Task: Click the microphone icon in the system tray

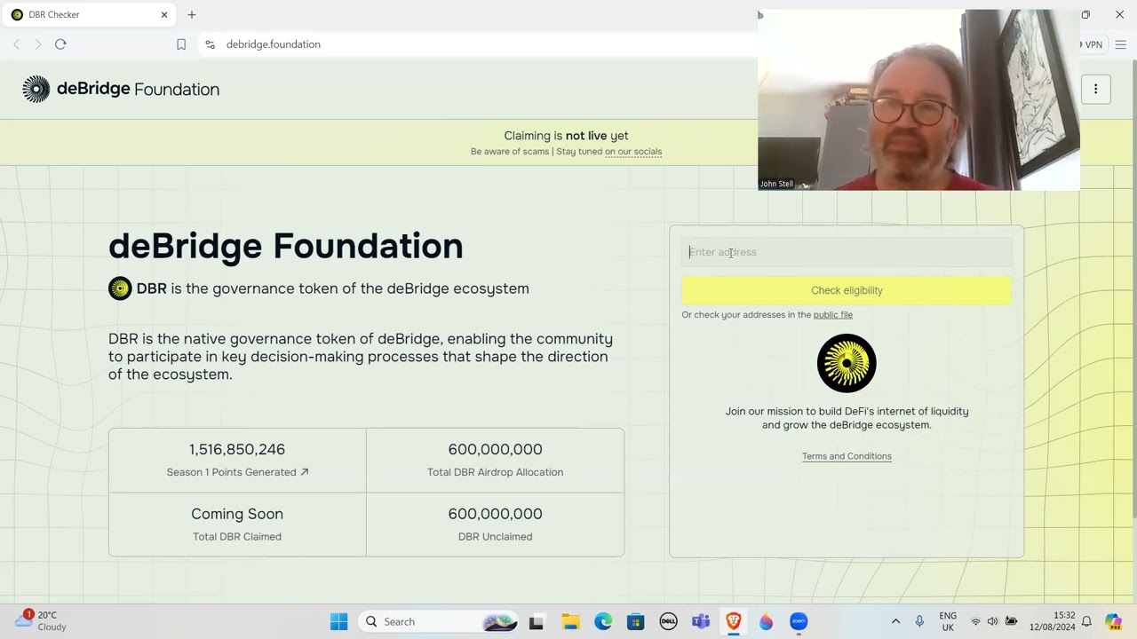Action: tap(919, 622)
